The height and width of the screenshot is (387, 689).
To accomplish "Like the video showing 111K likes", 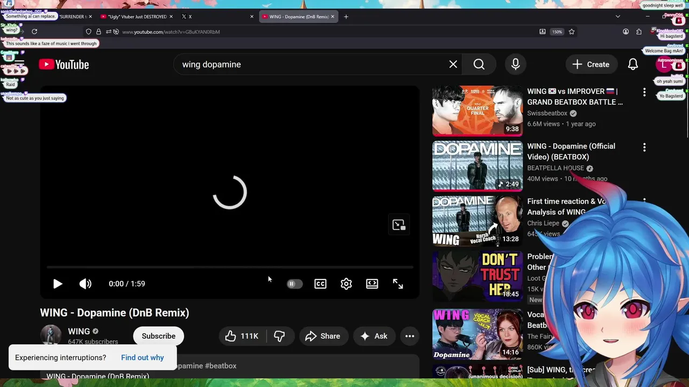I will tap(242, 336).
